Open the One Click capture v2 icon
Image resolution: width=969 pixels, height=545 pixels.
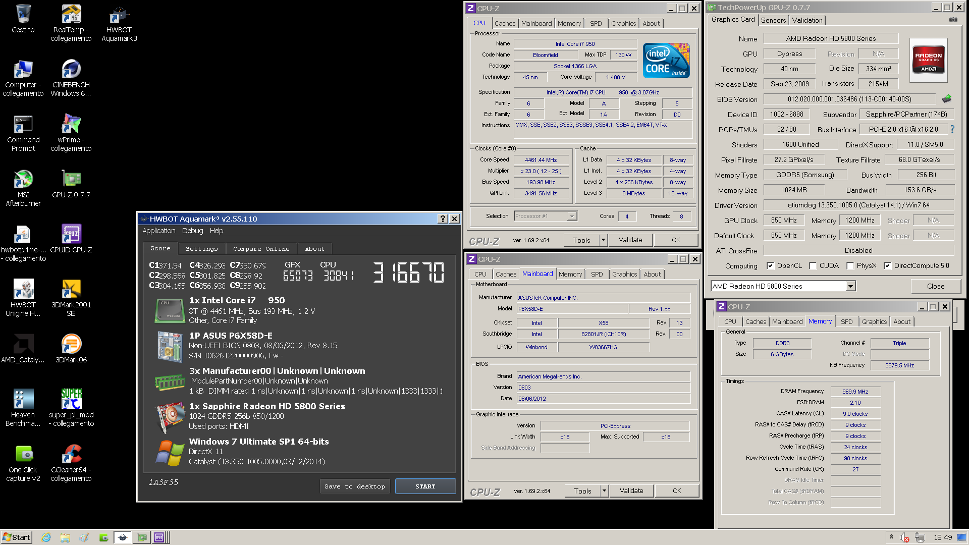pyautogui.click(x=23, y=463)
